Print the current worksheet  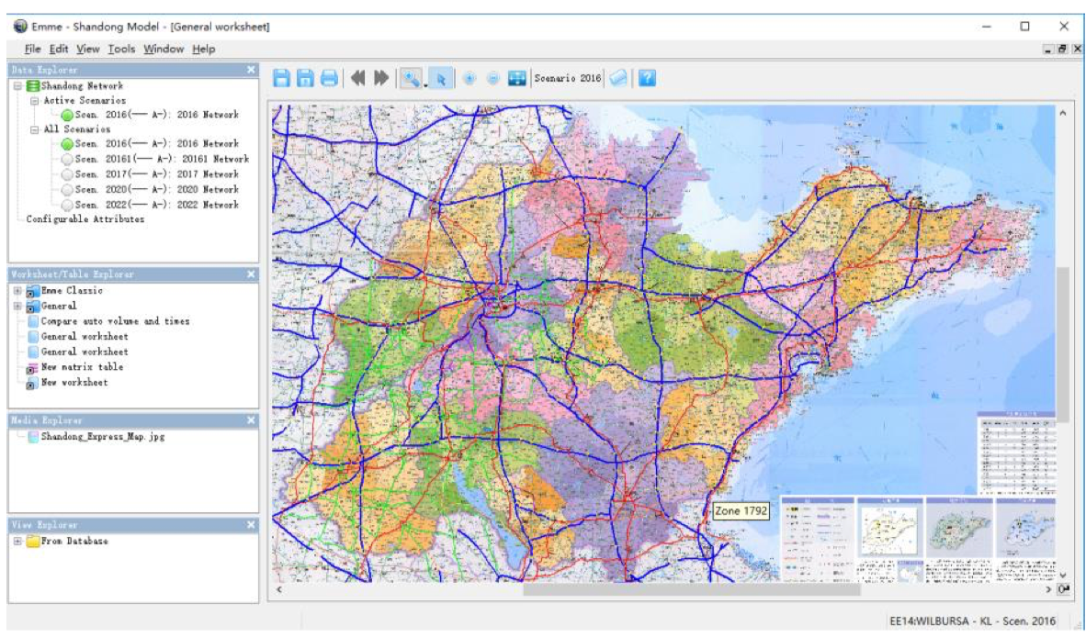(329, 78)
